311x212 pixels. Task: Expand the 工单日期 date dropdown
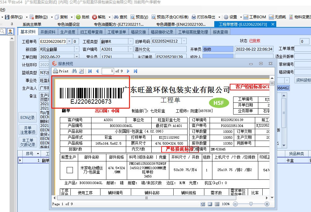pyautogui.click(x=77, y=57)
